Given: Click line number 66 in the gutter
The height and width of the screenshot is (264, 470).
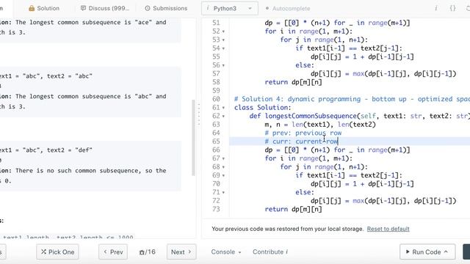Looking at the screenshot, I should [x=216, y=150].
